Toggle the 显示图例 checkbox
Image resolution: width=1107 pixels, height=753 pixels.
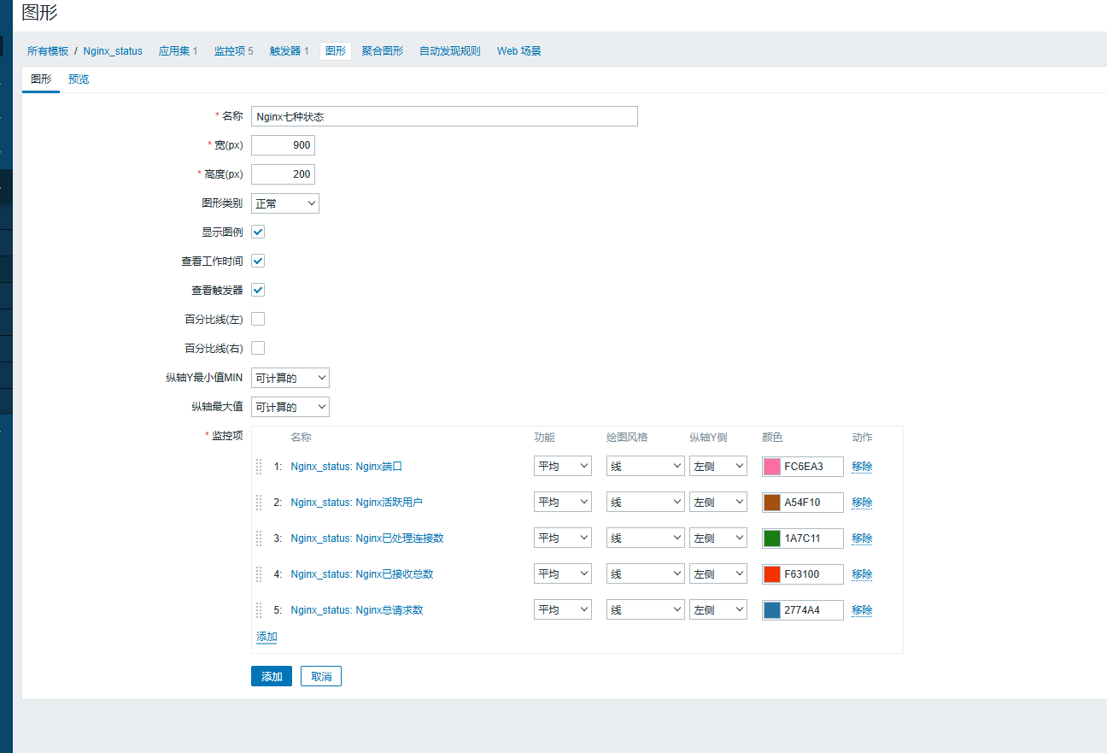[258, 232]
